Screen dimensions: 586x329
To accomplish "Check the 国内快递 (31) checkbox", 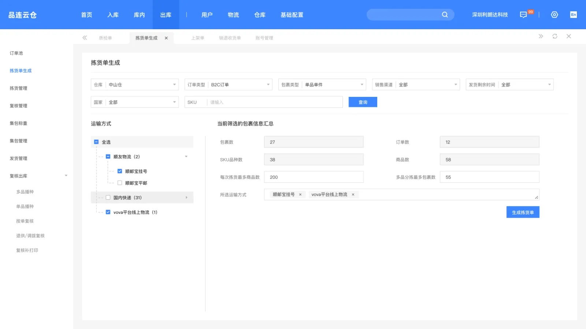I will [x=108, y=197].
